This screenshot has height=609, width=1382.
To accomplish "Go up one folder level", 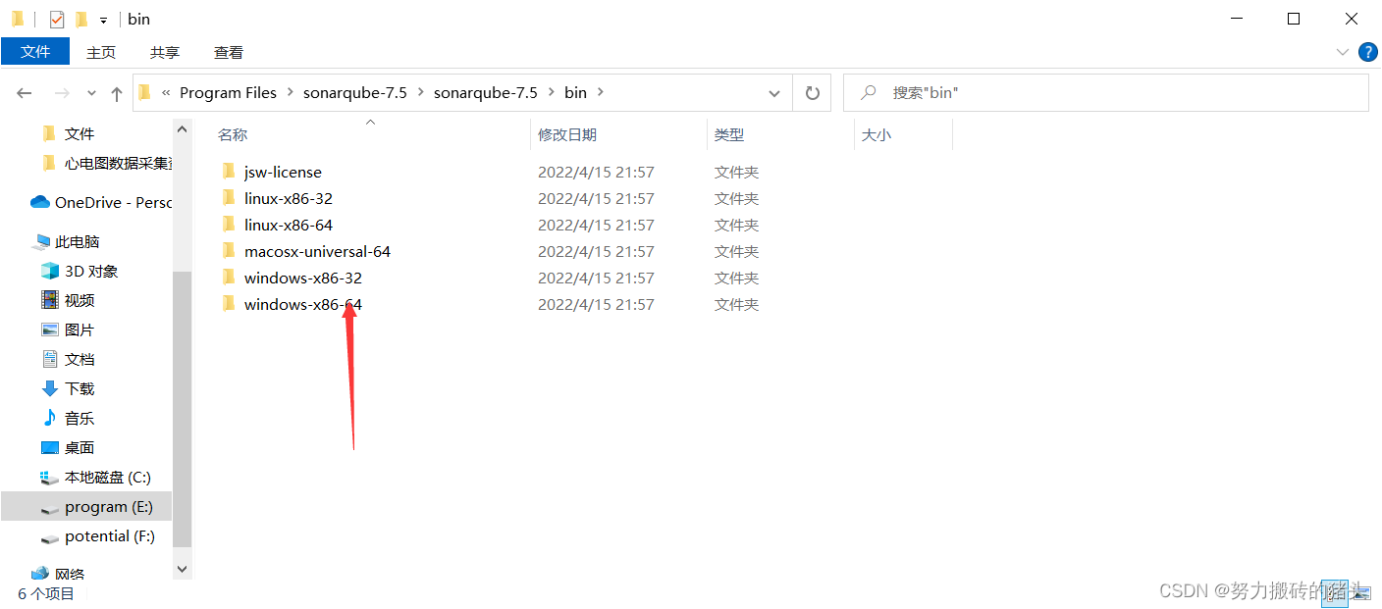I will pyautogui.click(x=117, y=93).
